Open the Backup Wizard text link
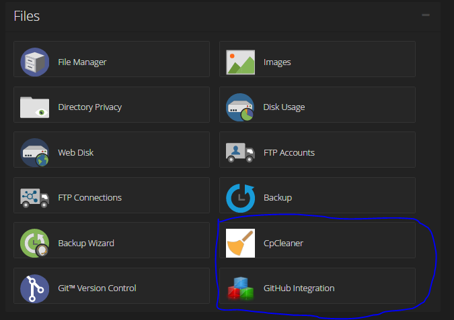This screenshot has height=320, width=454. coord(86,243)
